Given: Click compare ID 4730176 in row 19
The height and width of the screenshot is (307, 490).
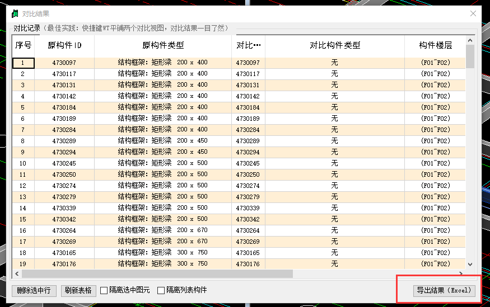Looking at the screenshot, I should click(x=249, y=264).
